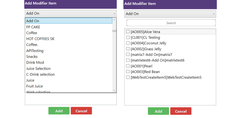Choose FP CAKE from dropdown list

pyautogui.click(x=33, y=27)
